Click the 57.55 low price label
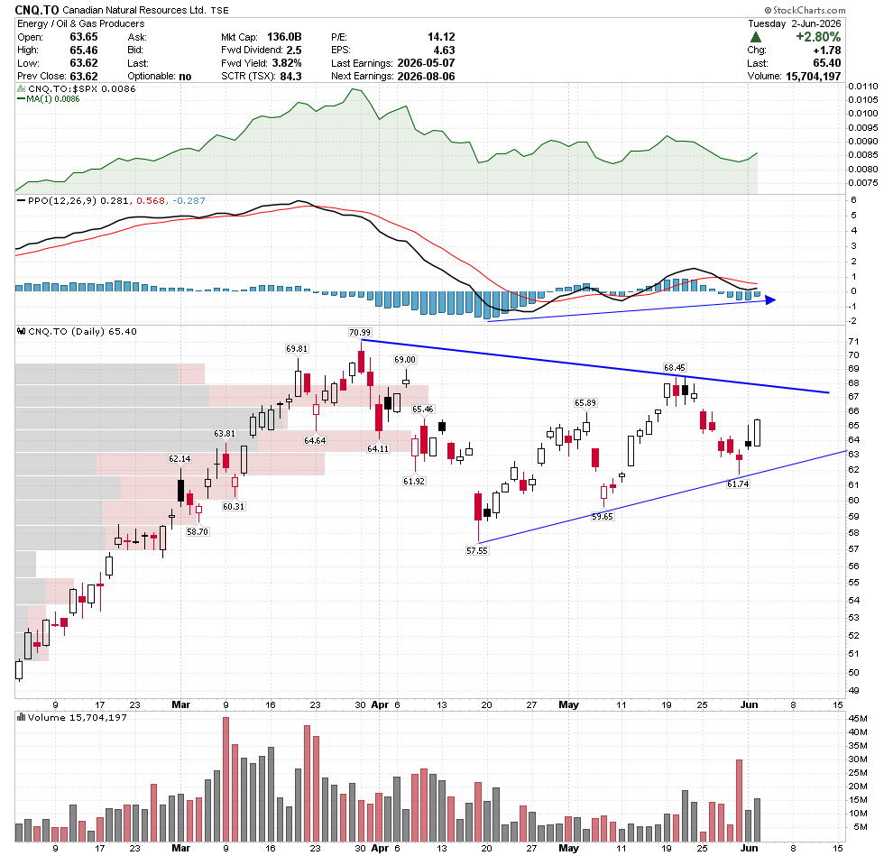 point(477,551)
